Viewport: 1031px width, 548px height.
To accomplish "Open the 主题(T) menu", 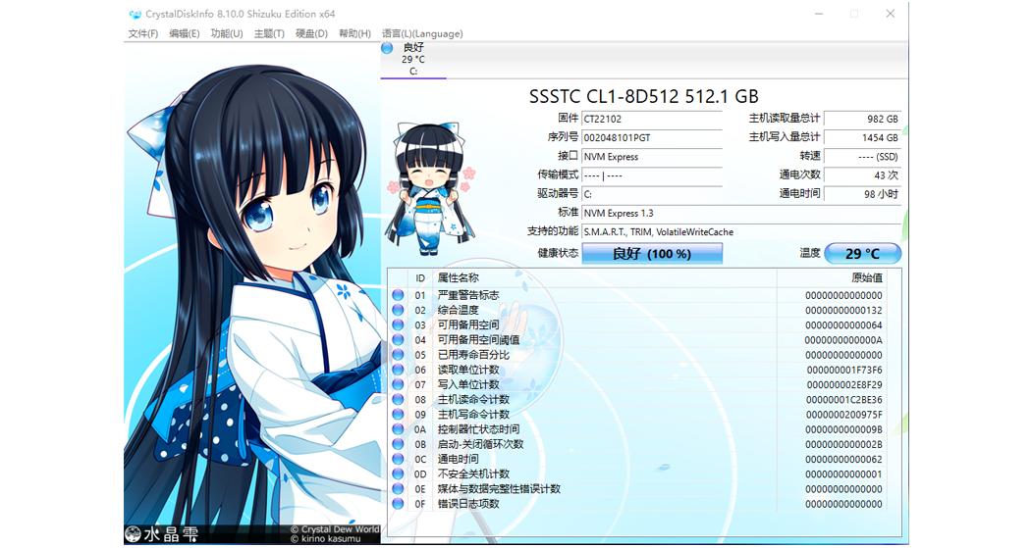I will (269, 33).
